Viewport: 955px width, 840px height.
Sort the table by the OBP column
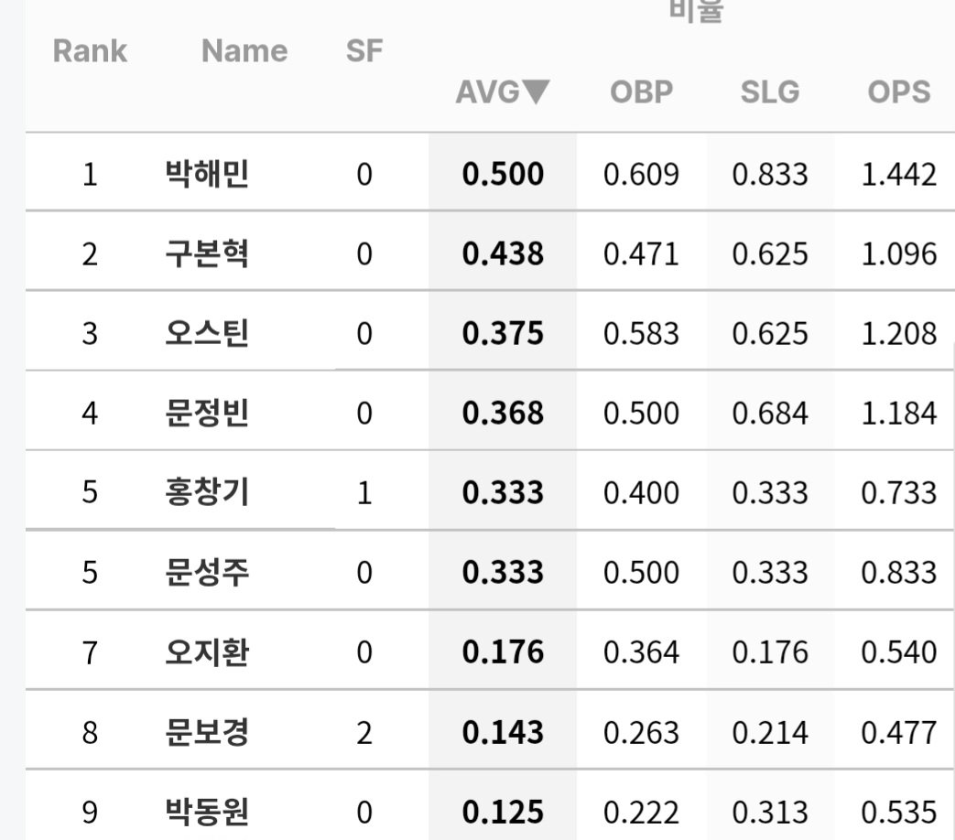click(x=641, y=92)
